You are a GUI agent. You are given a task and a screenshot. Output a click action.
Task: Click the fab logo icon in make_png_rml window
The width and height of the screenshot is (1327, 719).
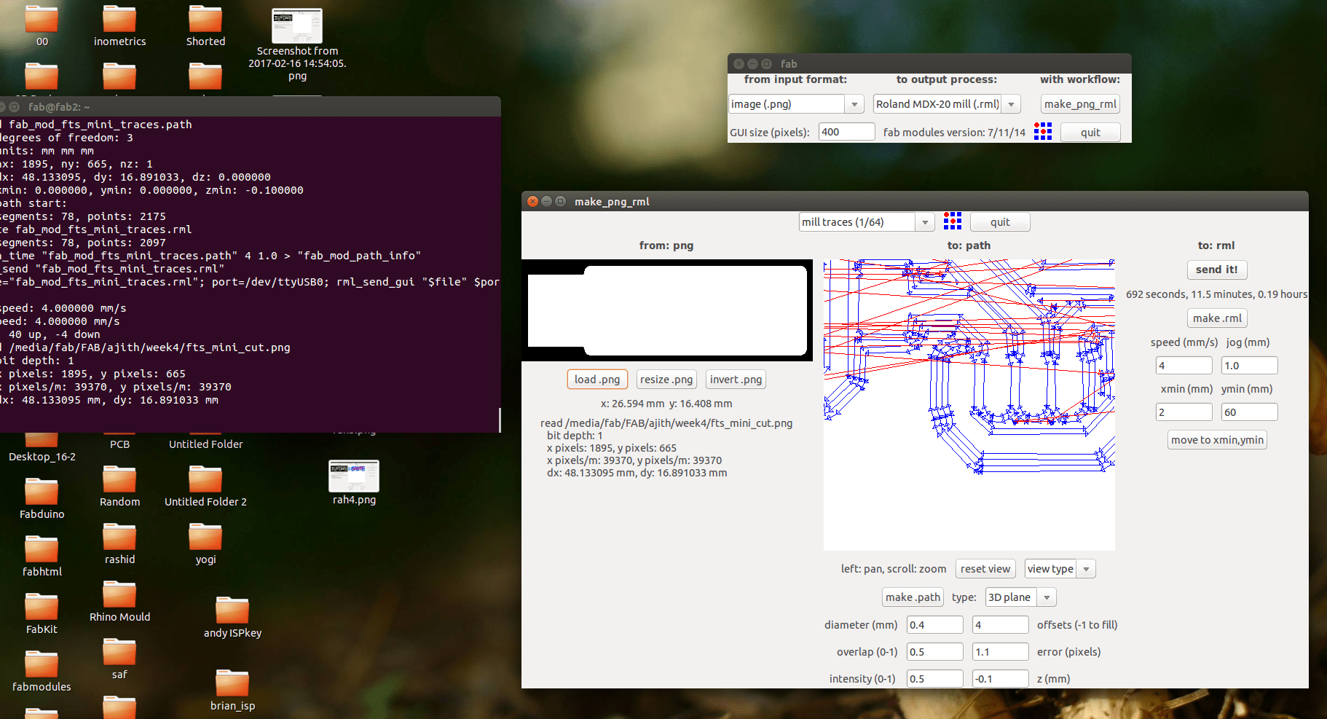coord(952,221)
